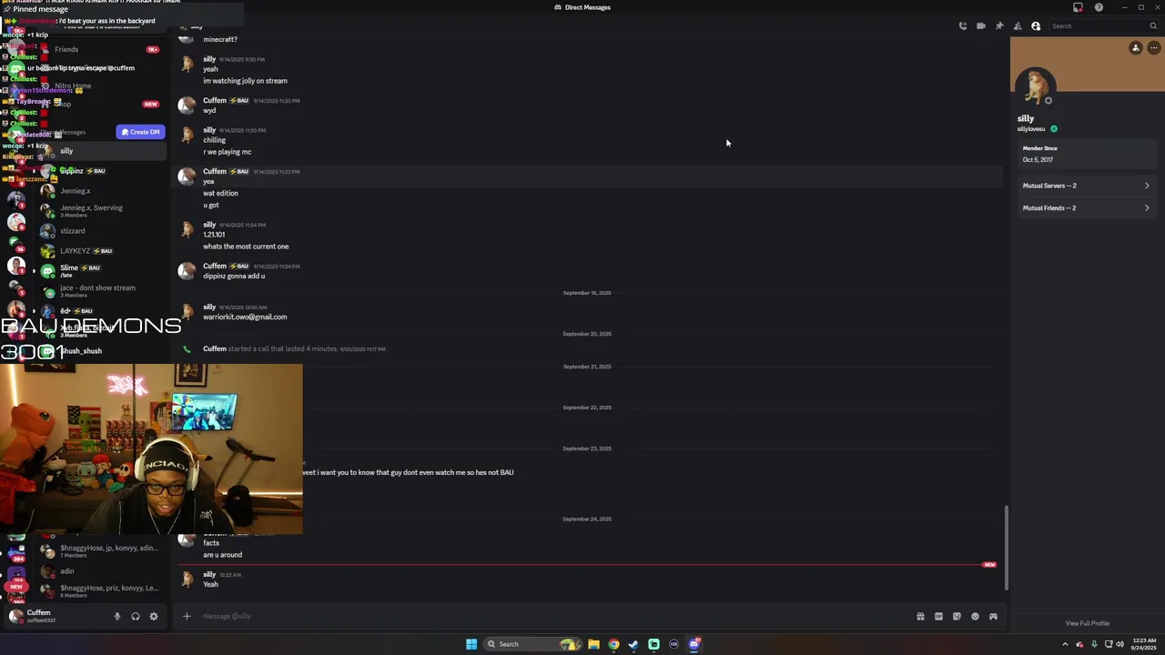Open profile more options ellipsis
Image resolution: width=1165 pixels, height=655 pixels.
(1153, 48)
